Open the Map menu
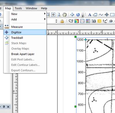The width and height of the screenshot is (115, 113). (8, 8)
